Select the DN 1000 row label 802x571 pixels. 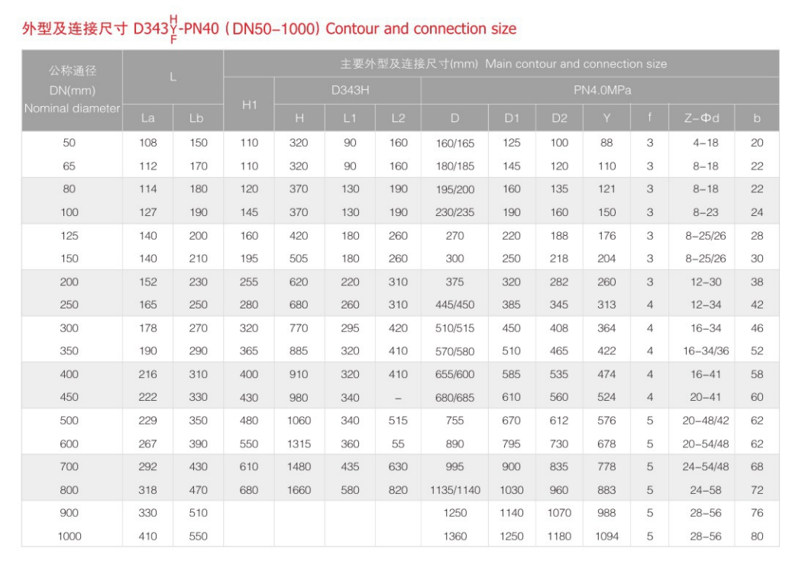[70, 537]
